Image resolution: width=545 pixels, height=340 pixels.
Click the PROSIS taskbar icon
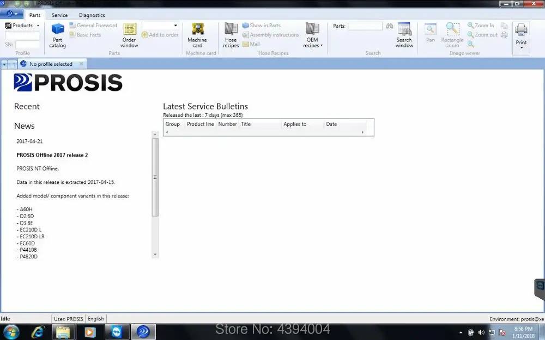click(143, 332)
